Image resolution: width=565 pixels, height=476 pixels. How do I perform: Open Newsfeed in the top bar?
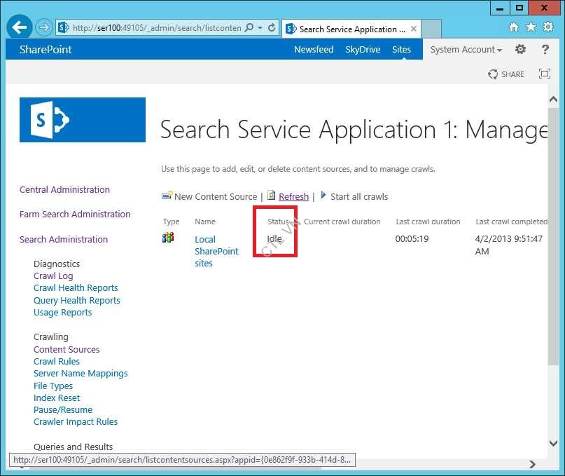(x=314, y=50)
